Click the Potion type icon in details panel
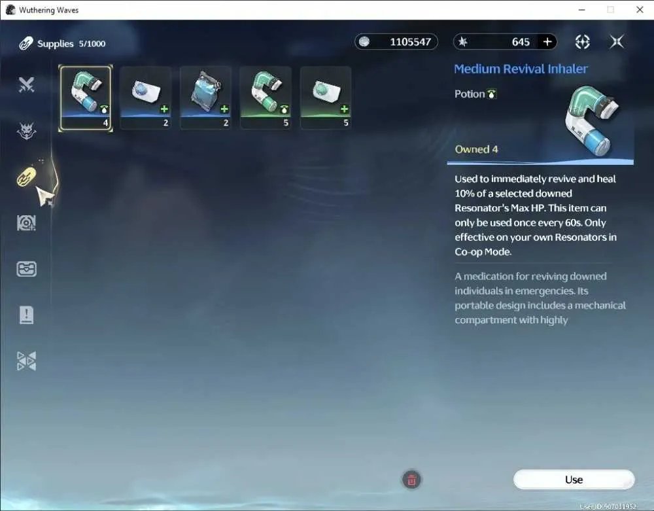 pyautogui.click(x=492, y=94)
